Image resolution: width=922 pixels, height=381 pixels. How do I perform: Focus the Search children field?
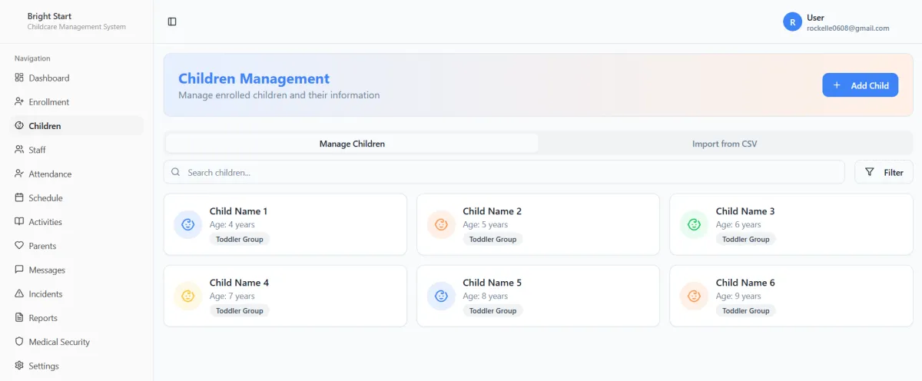(504, 172)
